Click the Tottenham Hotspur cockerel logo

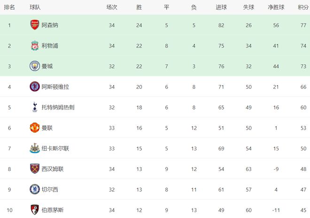(x=35, y=107)
